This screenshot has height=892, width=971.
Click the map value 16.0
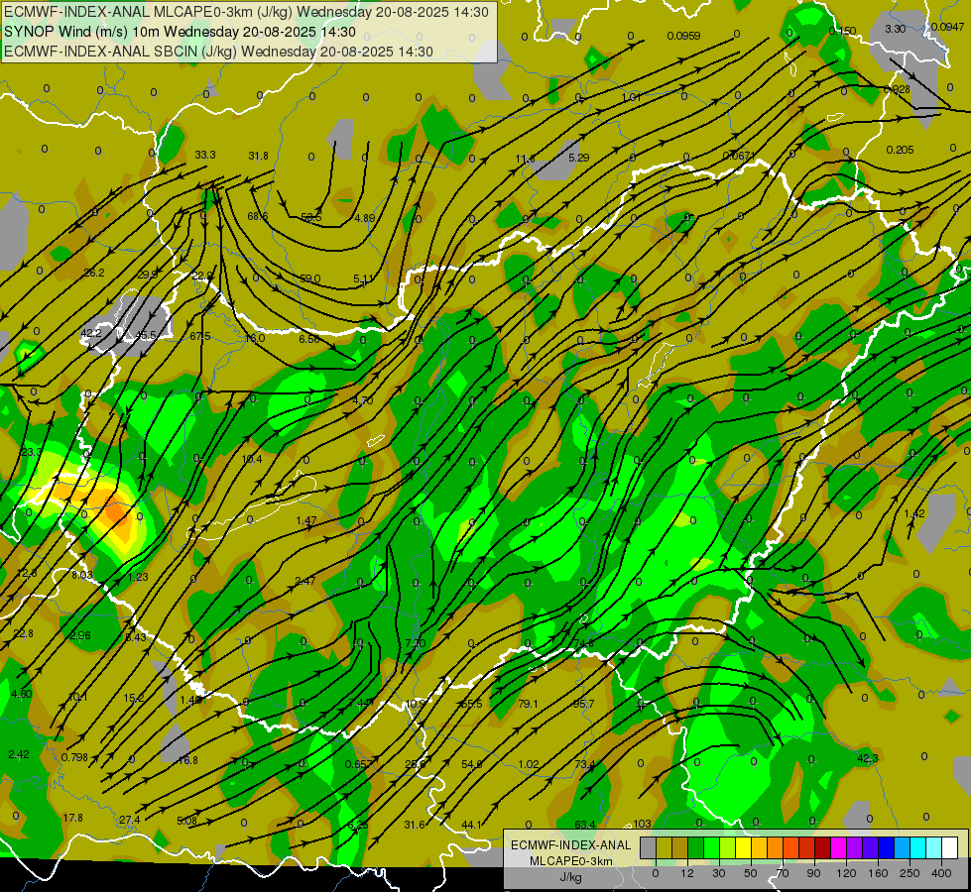[255, 338]
